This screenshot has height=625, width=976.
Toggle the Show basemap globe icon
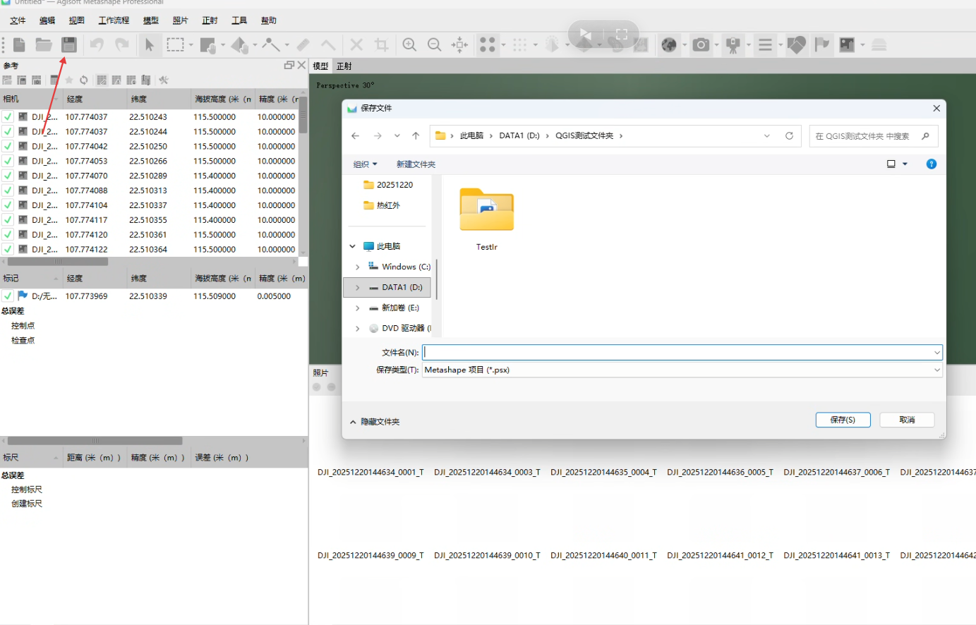coord(669,45)
